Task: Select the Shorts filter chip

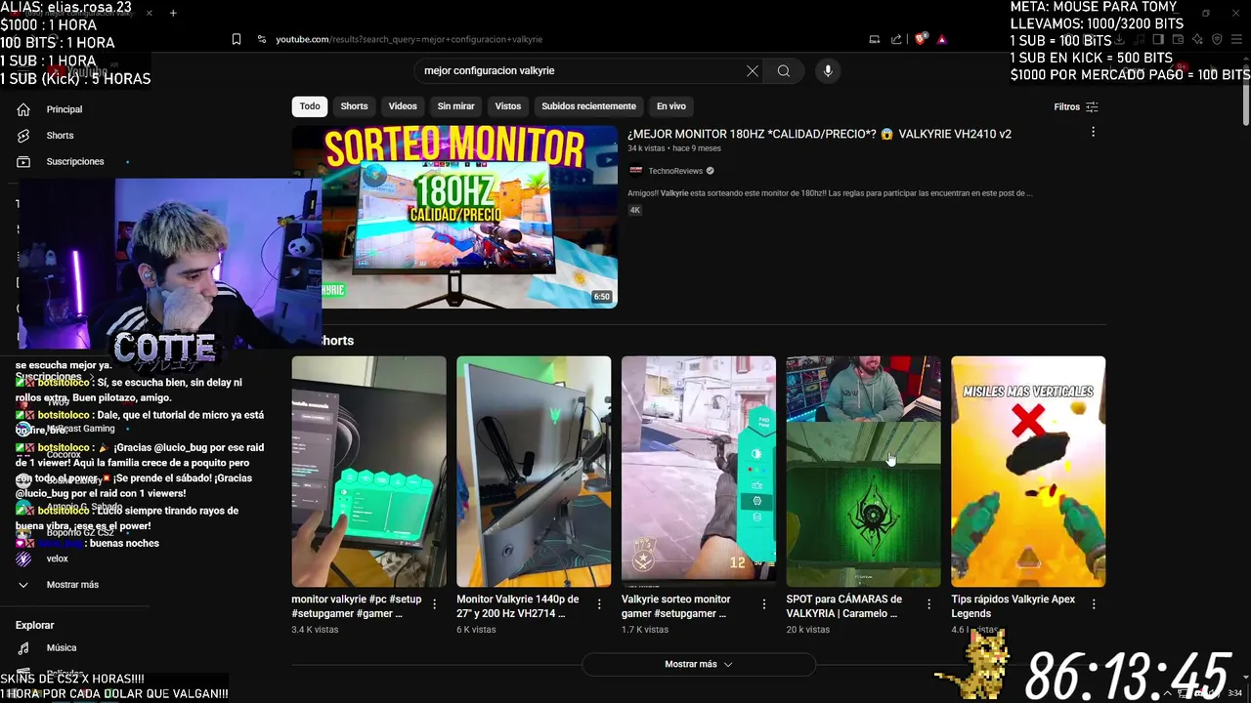Action: click(354, 106)
